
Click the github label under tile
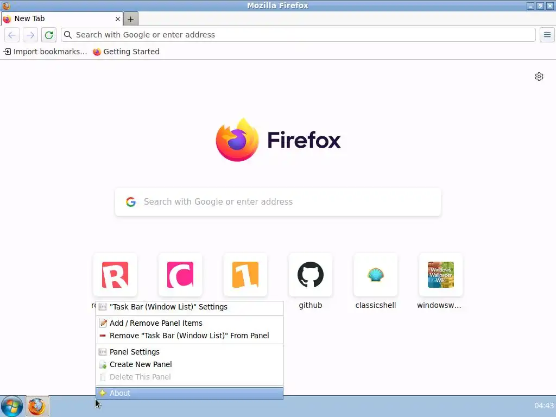(311, 305)
